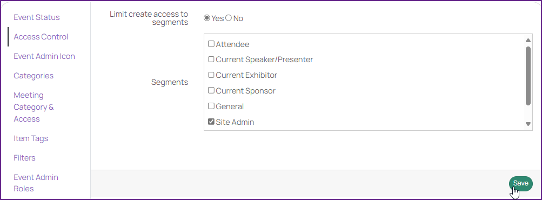Select the Yes radio button

click(x=207, y=18)
